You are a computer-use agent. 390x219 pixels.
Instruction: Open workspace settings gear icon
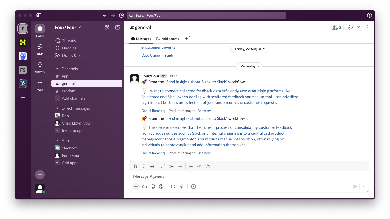107,27
